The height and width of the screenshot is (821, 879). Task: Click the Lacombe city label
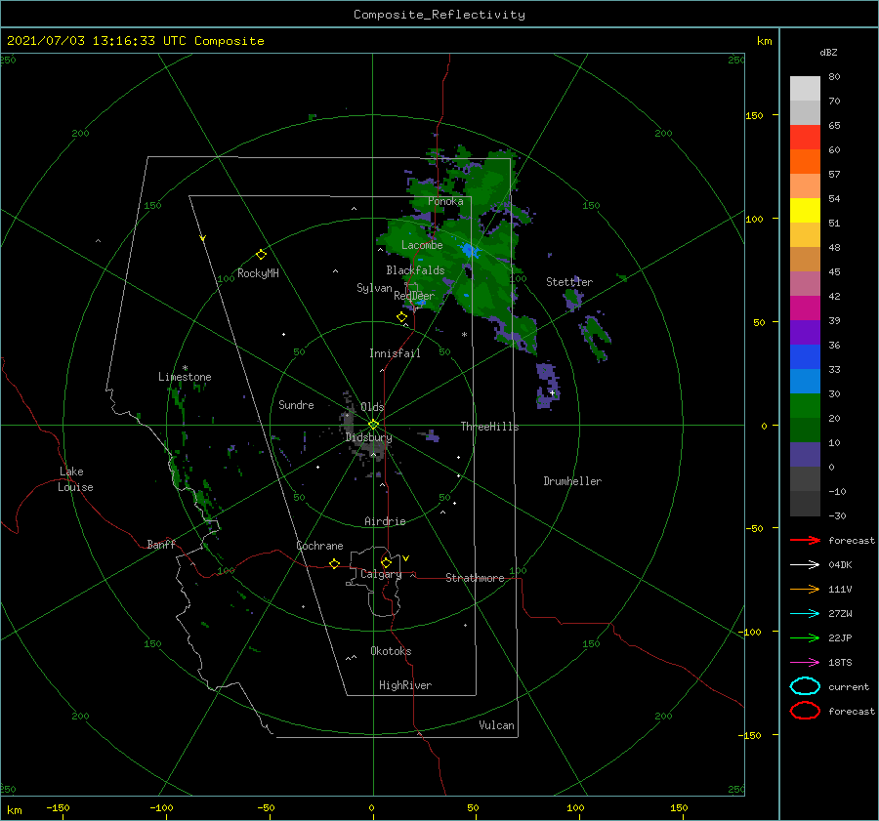coord(422,245)
